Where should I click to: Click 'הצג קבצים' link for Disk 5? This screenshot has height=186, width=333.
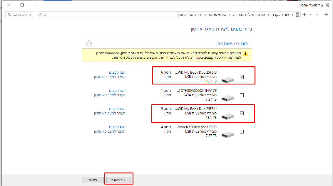117,109
